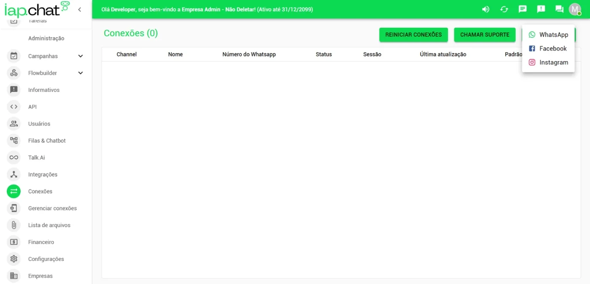This screenshot has height=284, width=590.
Task: Click the Financeiro dollar icon
Action: coord(14,242)
